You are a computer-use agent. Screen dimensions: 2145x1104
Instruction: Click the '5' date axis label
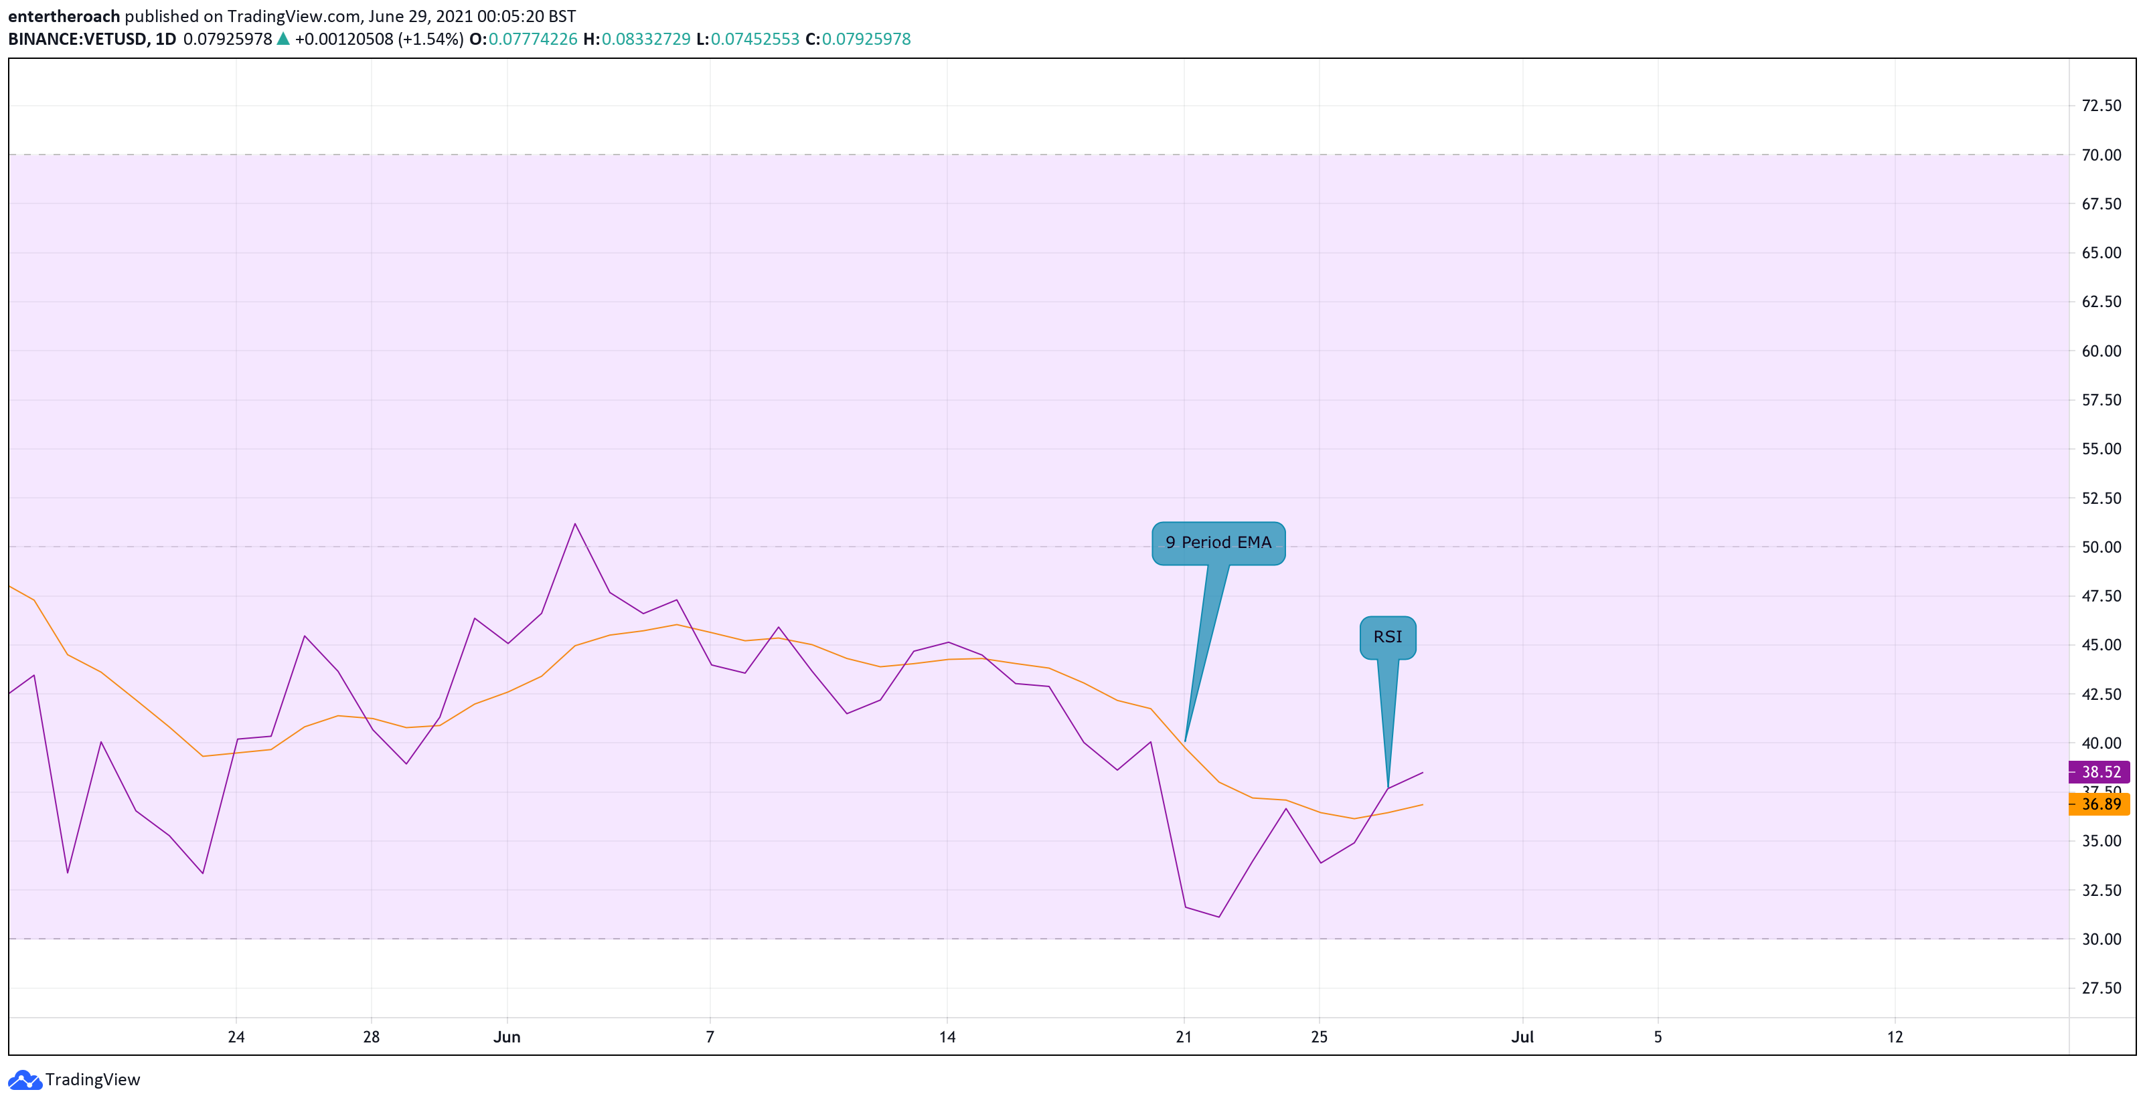(1658, 1038)
